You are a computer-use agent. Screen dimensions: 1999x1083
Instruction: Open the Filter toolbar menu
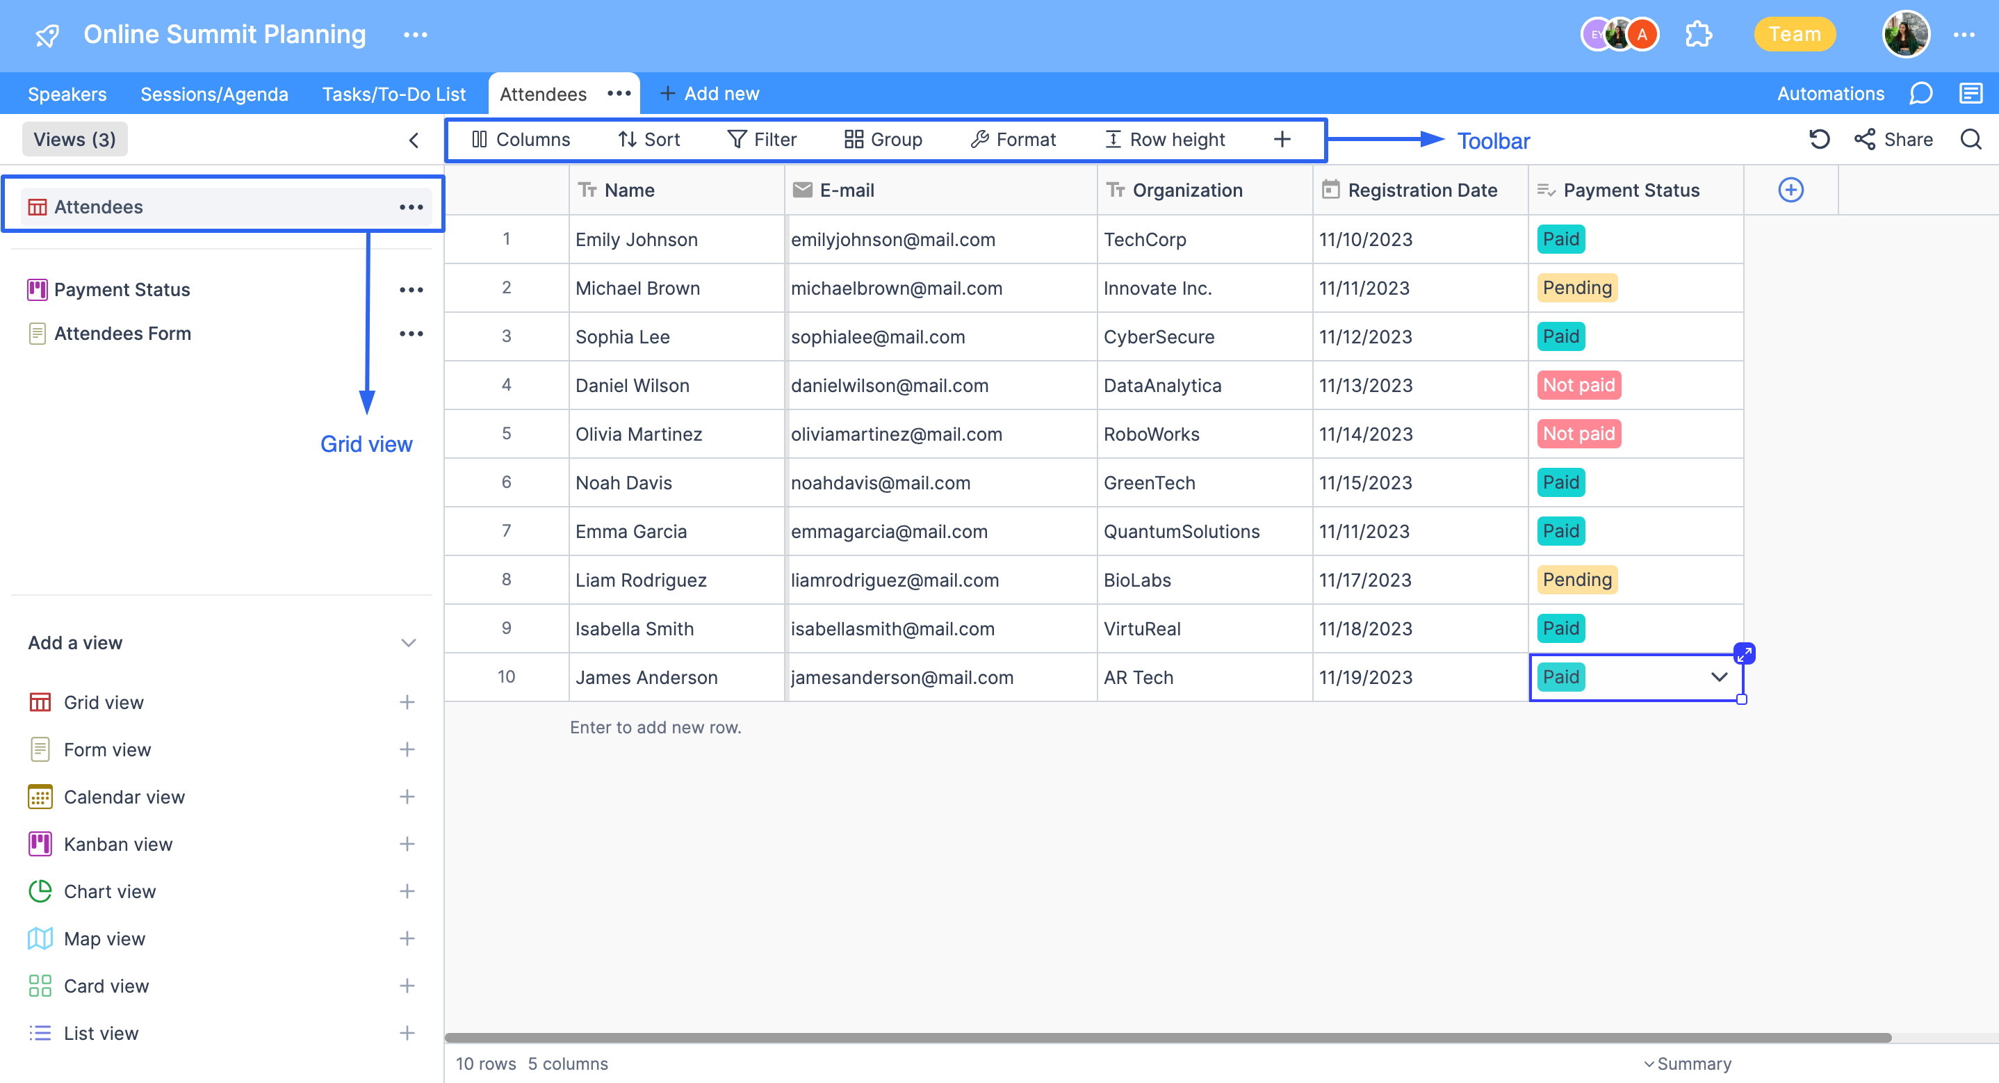coord(762,140)
